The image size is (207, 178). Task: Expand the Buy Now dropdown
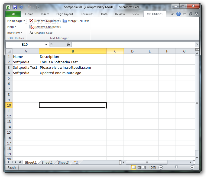[15, 33]
